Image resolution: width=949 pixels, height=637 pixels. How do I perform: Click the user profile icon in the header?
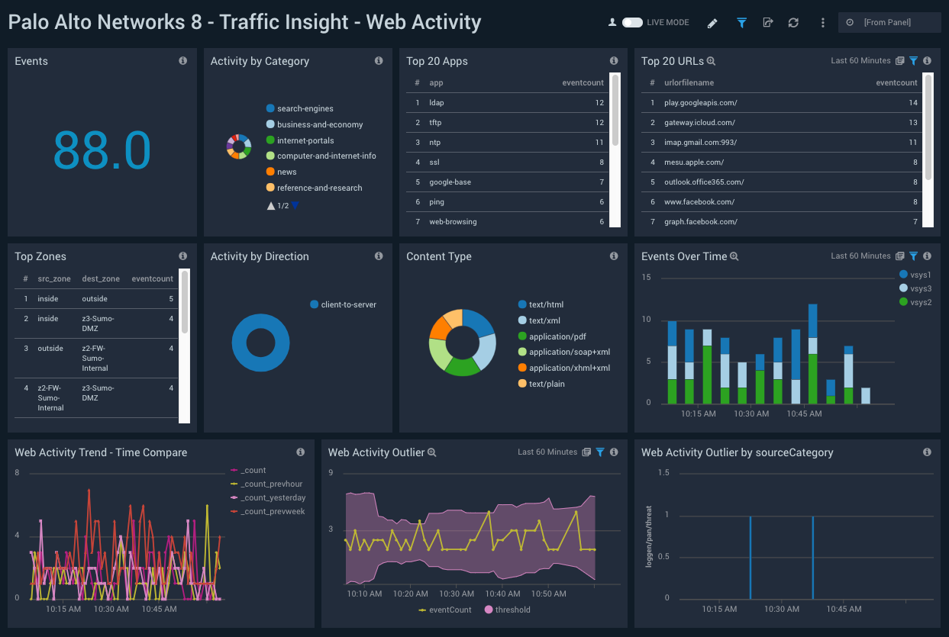(612, 23)
